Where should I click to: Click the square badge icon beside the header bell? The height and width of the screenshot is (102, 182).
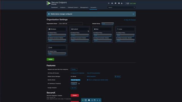click(x=115, y=3)
